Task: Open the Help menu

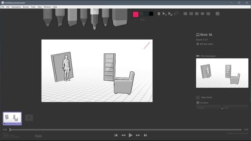Action: point(55,7)
